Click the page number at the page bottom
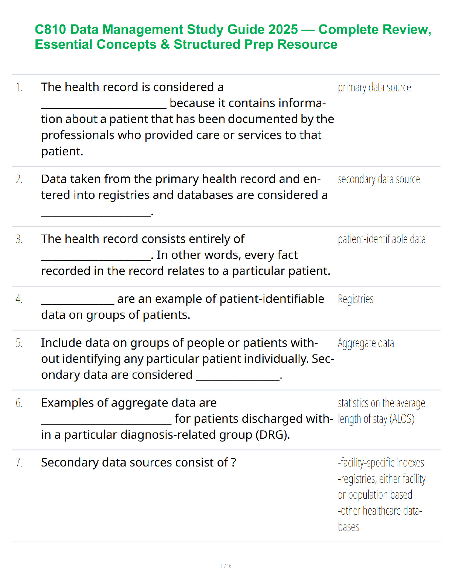 226,566
